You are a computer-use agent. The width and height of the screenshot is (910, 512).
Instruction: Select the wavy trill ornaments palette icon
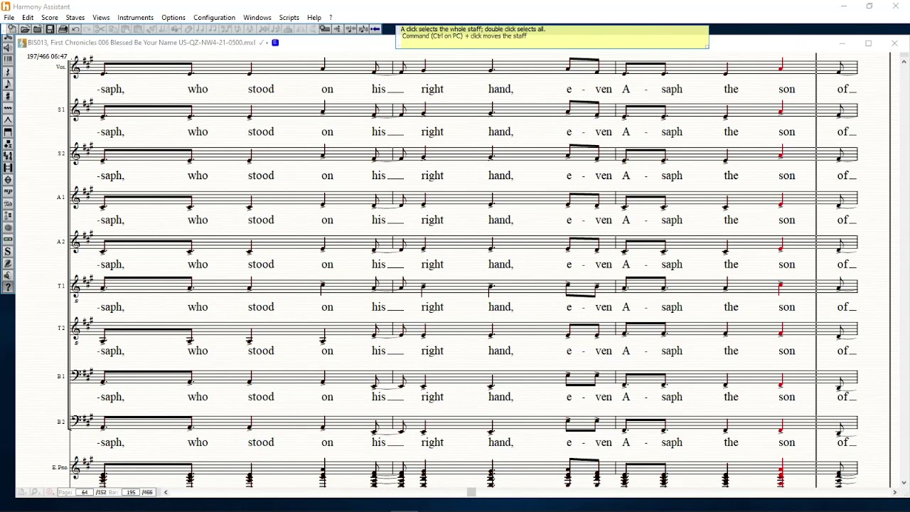[x=8, y=108]
